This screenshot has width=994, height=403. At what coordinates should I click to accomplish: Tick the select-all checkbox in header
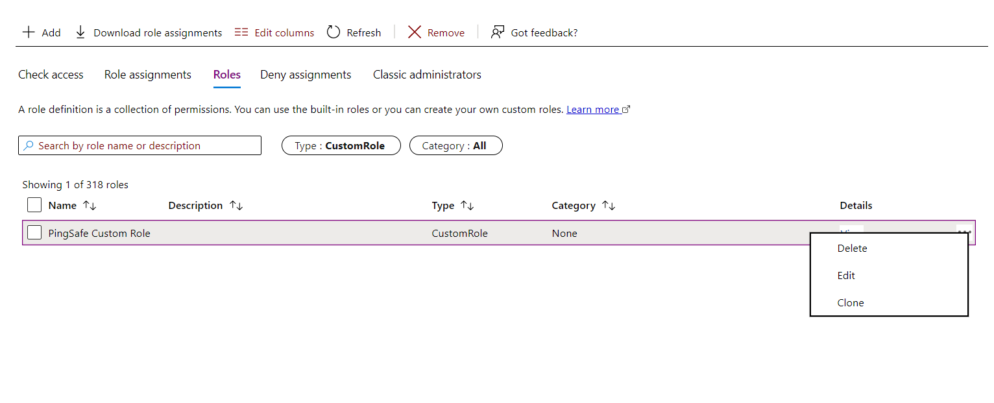tap(34, 206)
